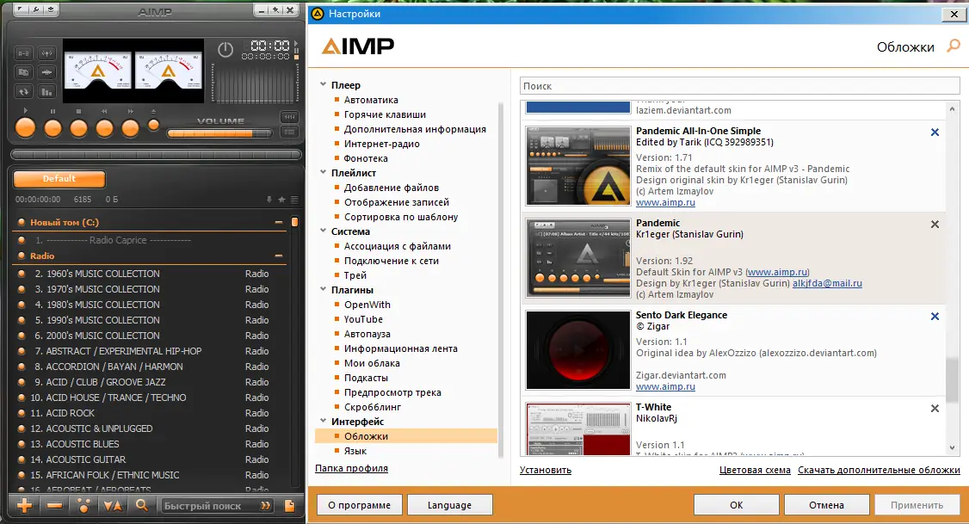
Task: Click the new playlist icon at bottom right
Action: coord(289,506)
